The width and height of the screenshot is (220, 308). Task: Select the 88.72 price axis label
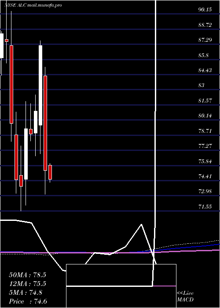click(x=205, y=25)
